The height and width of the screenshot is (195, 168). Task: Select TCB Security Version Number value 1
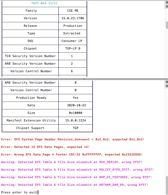click(72, 56)
